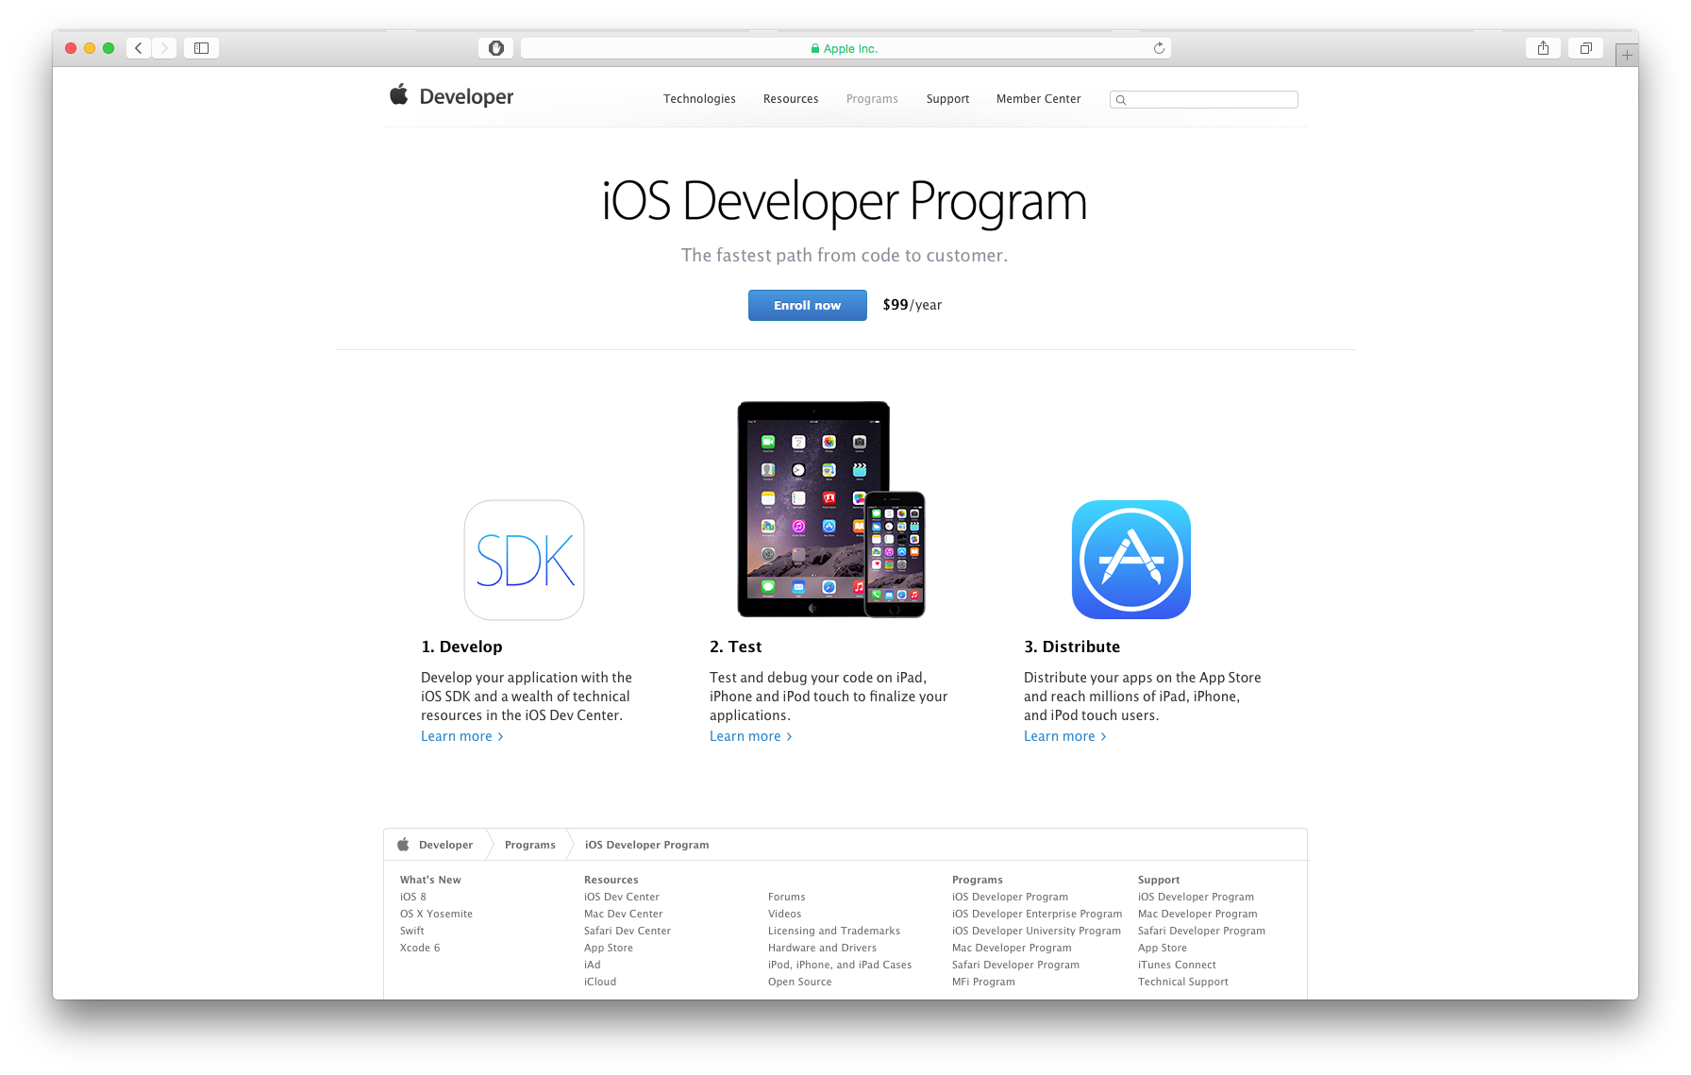Screen dimensions: 1691x1075
Task: Open MFi Program footer link
Action: pyautogui.click(x=983, y=982)
